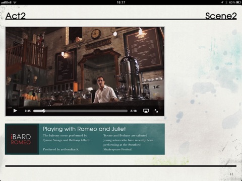The width and height of the screenshot is (242, 181).
Task: Click the remaining time -5:18 label
Action: [x=133, y=111]
